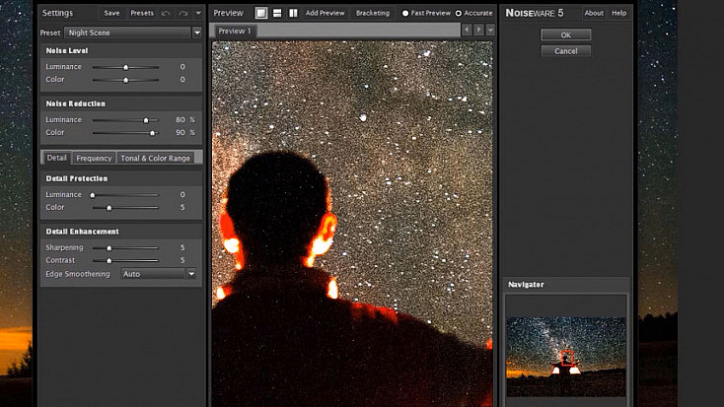Go to next preview with right arrow
This screenshot has height=407, width=724.
pos(478,30)
